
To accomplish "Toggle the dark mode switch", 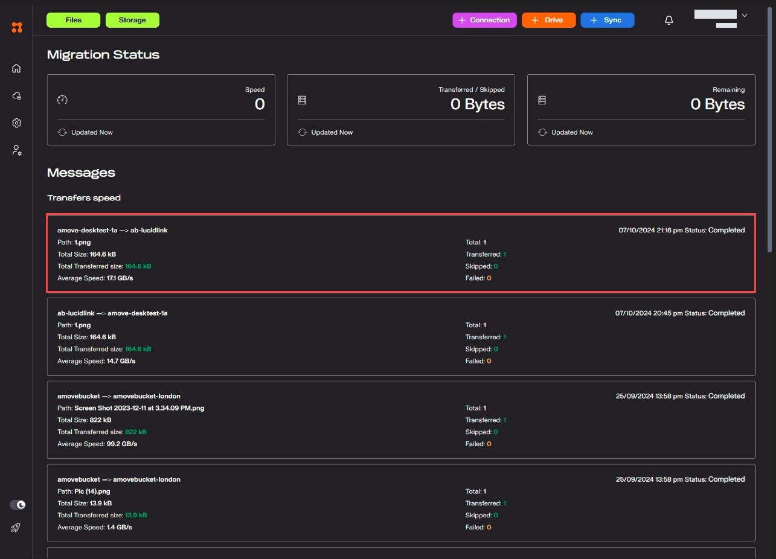I will coord(18,505).
